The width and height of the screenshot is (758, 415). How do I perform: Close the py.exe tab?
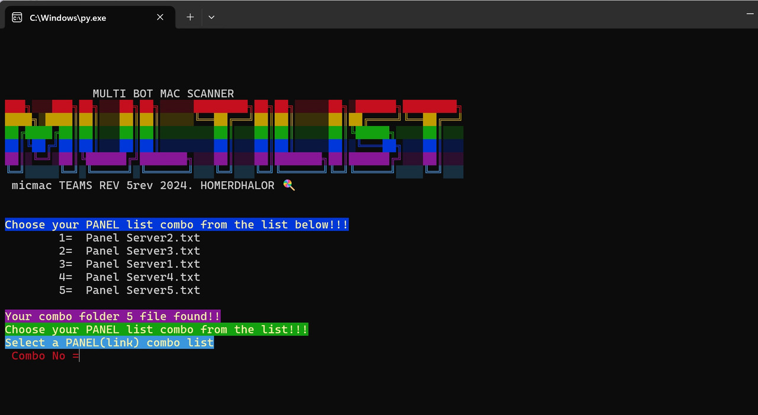(160, 17)
